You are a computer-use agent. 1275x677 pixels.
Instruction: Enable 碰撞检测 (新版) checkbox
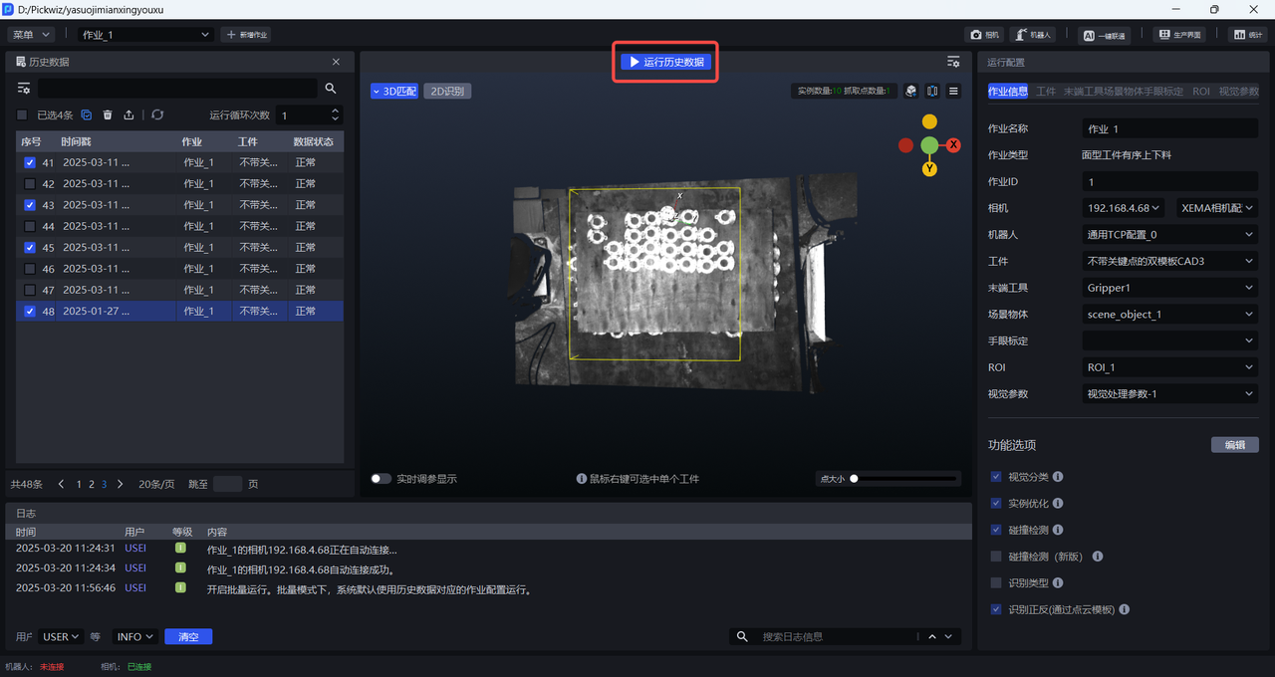(x=996, y=557)
